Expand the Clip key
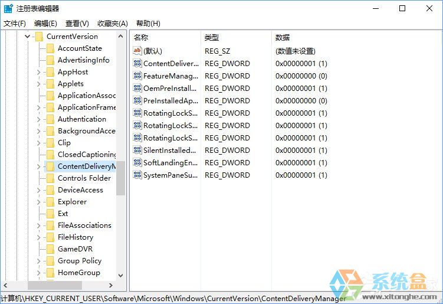Viewport: 443px width, 304px height. 39,143
